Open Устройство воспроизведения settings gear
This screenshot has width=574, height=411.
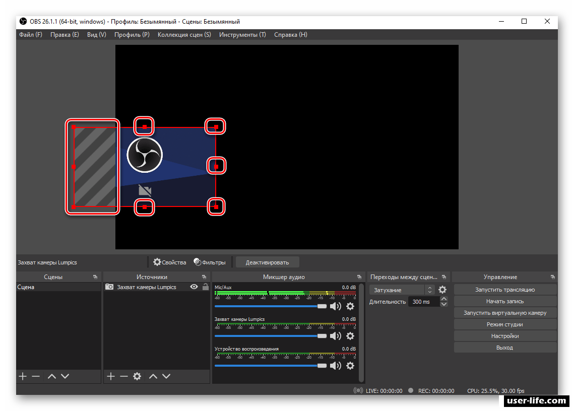pyautogui.click(x=350, y=366)
